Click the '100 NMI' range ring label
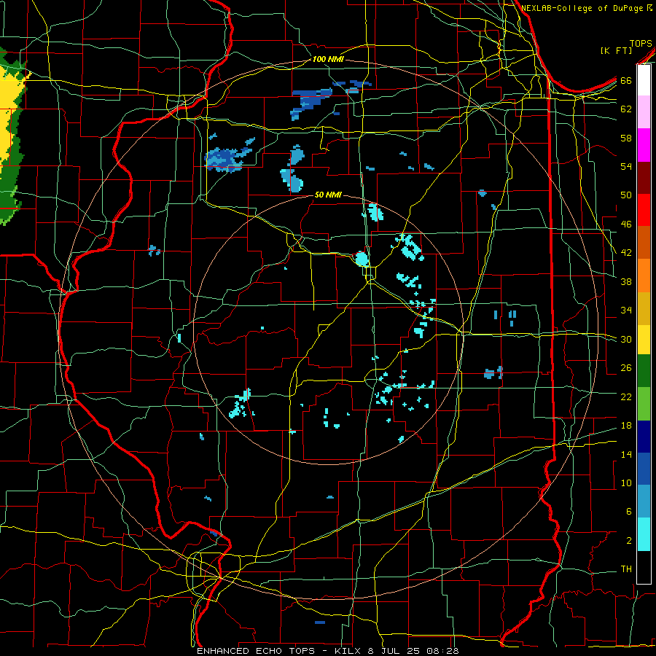This screenshot has width=656, height=656. [x=327, y=59]
